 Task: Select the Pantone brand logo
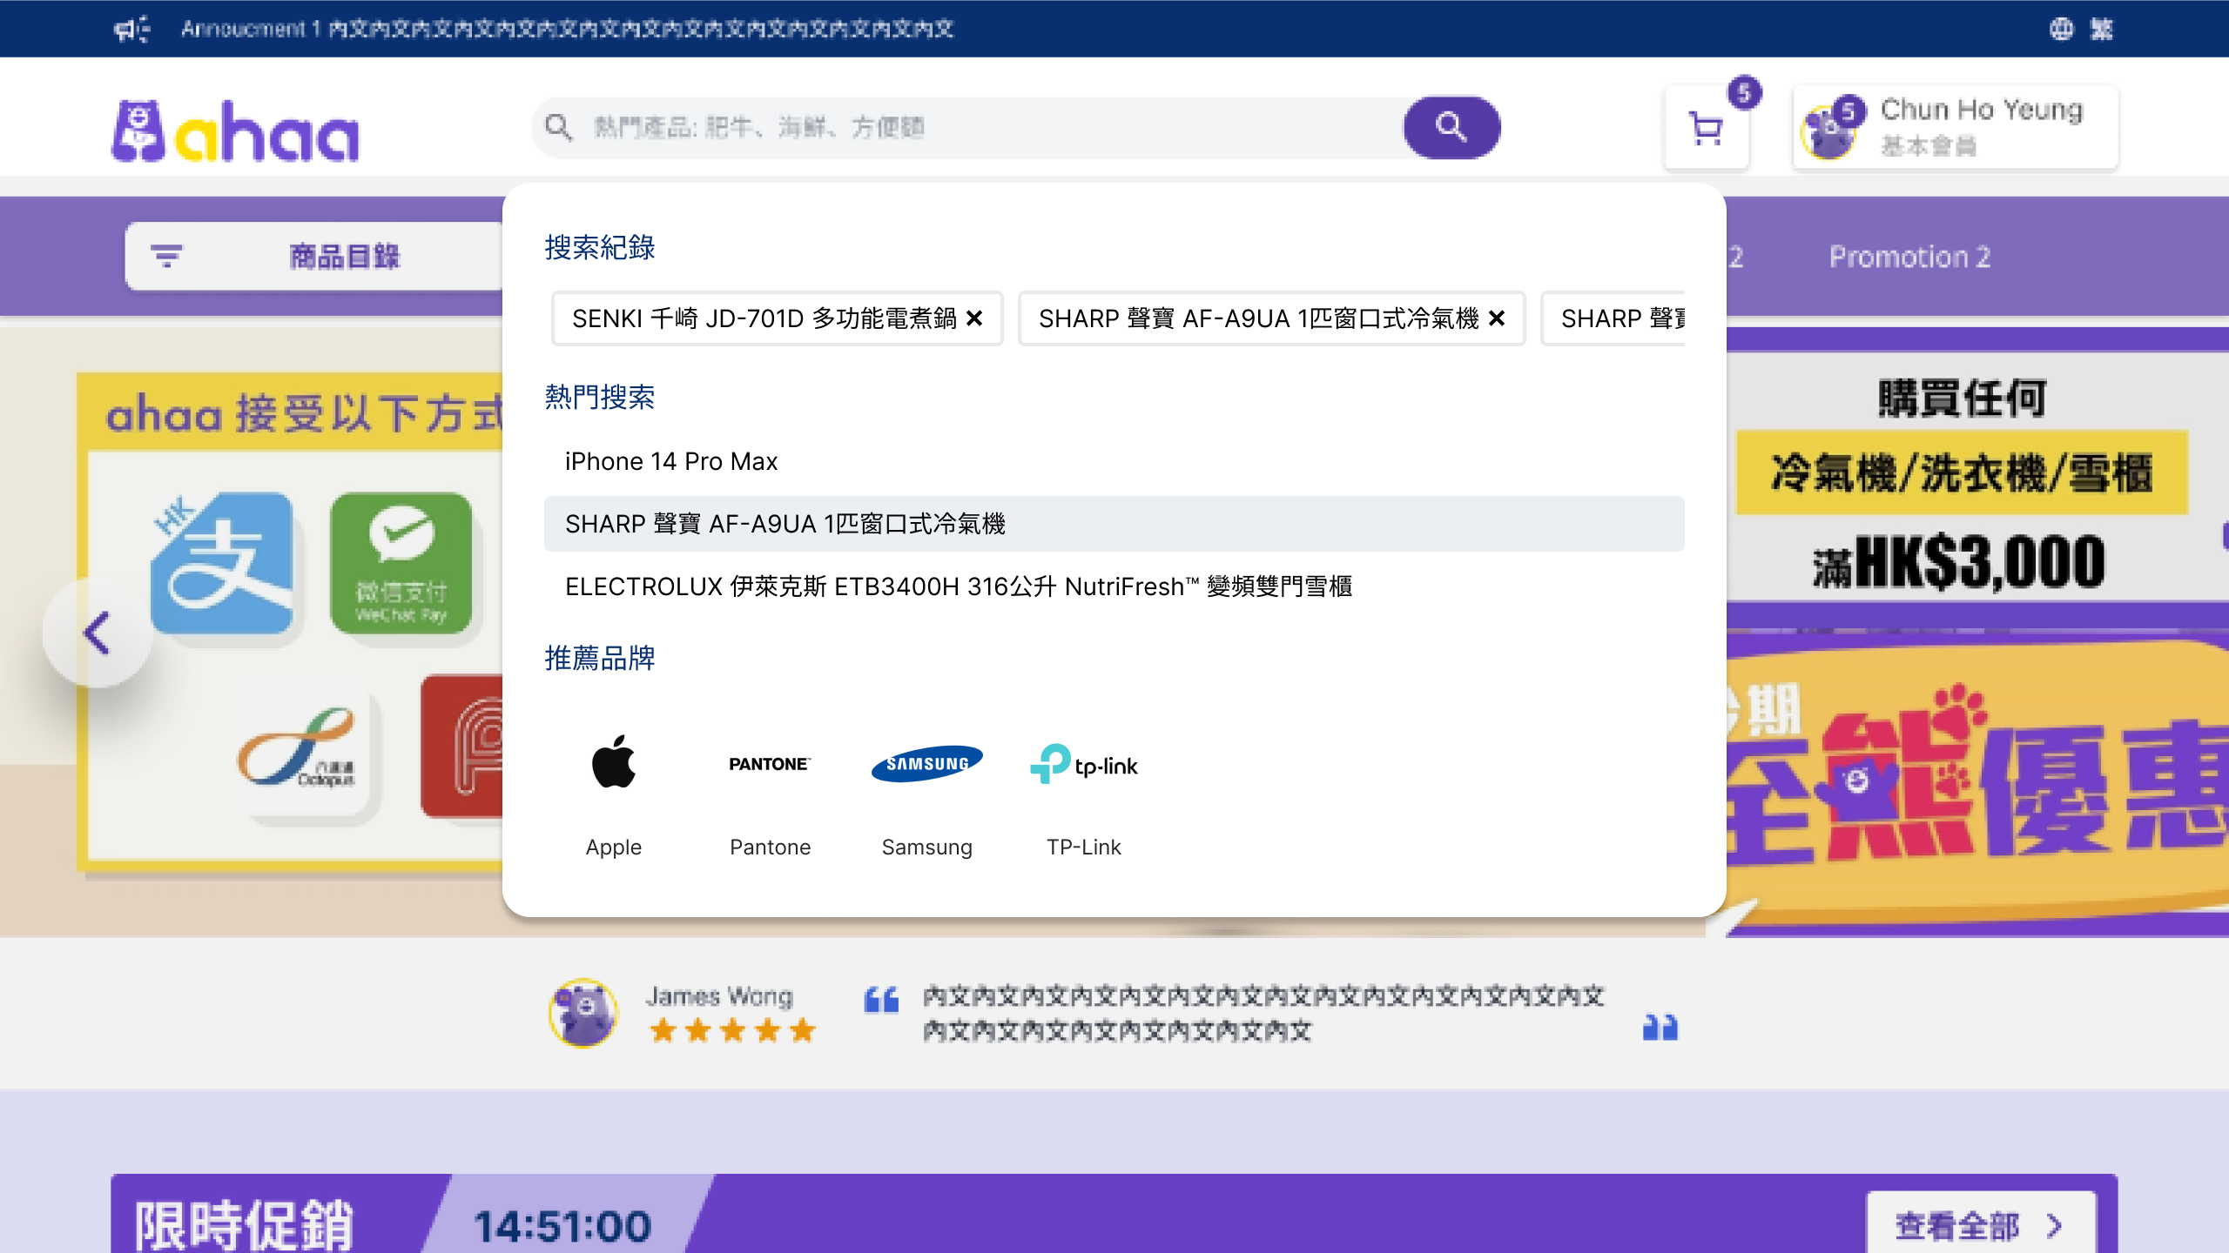770,763
